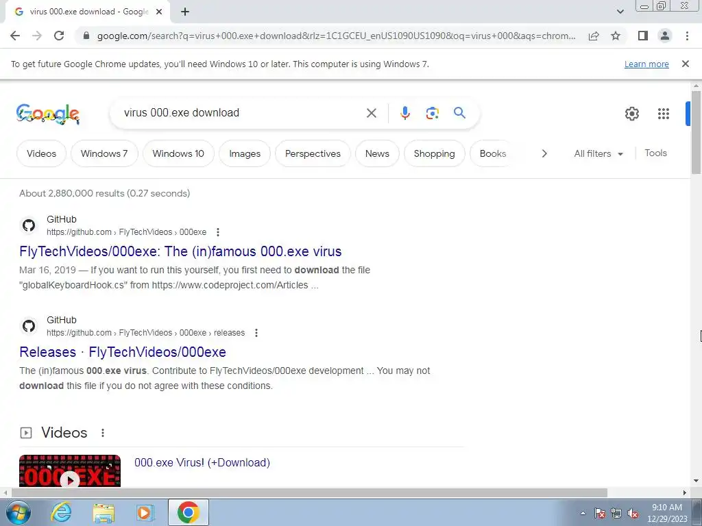Open more options for releases result
The width and height of the screenshot is (702, 526).
click(256, 333)
